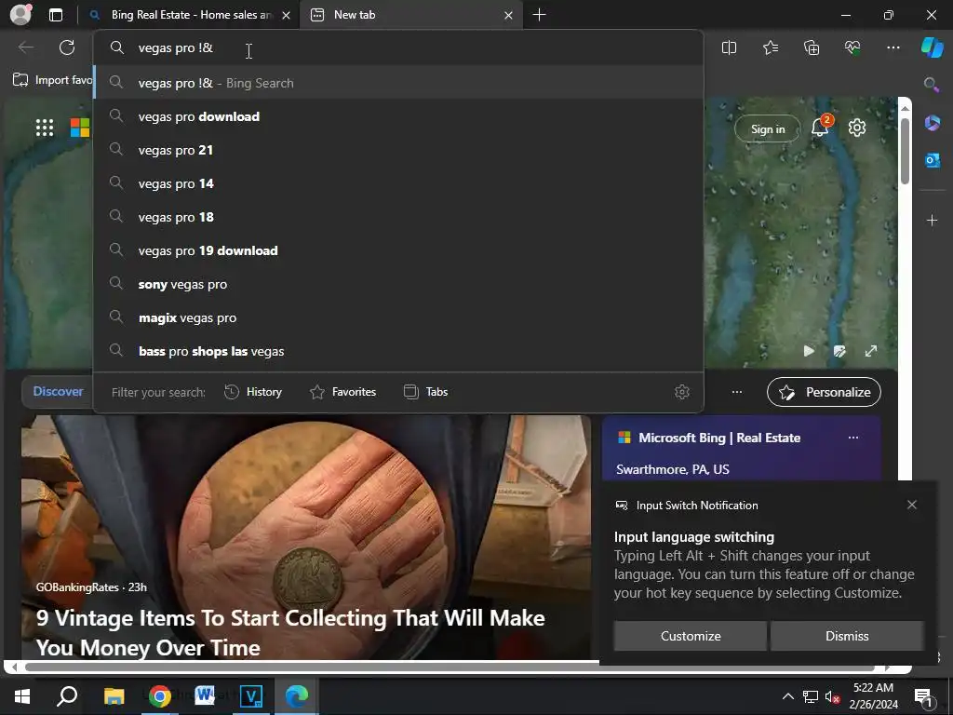Toggle split screen icon in the toolbar
Viewport: 953px width, 715px height.
[729, 47]
